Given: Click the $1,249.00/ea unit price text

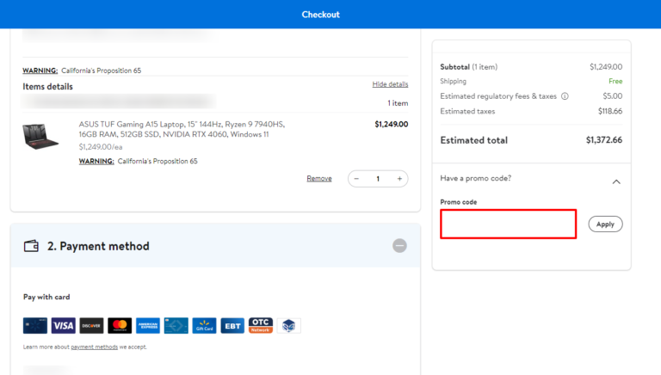Looking at the screenshot, I should (101, 147).
